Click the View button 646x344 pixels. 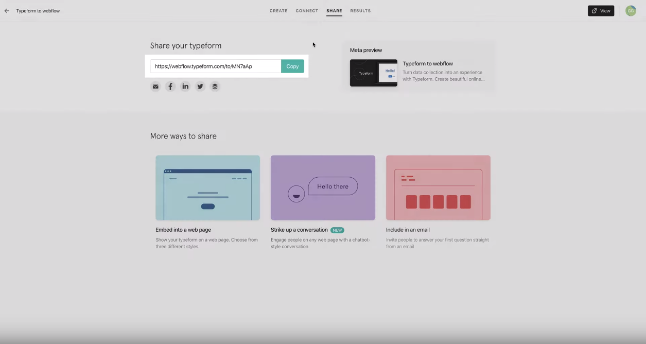tap(601, 11)
